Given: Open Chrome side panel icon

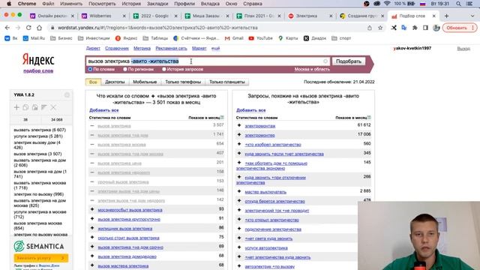Looking at the screenshot, I should coord(425,28).
